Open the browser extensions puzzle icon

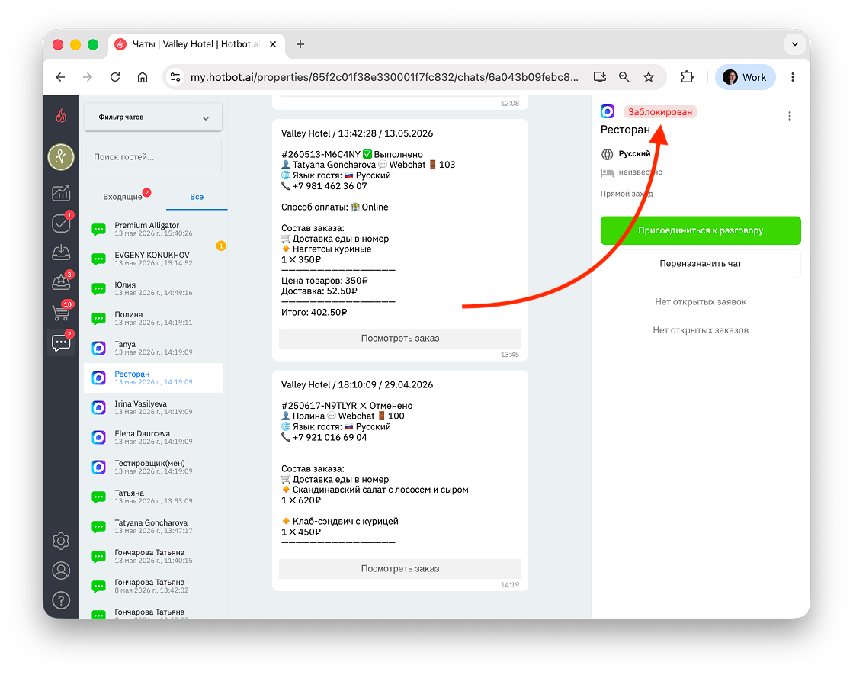point(687,77)
